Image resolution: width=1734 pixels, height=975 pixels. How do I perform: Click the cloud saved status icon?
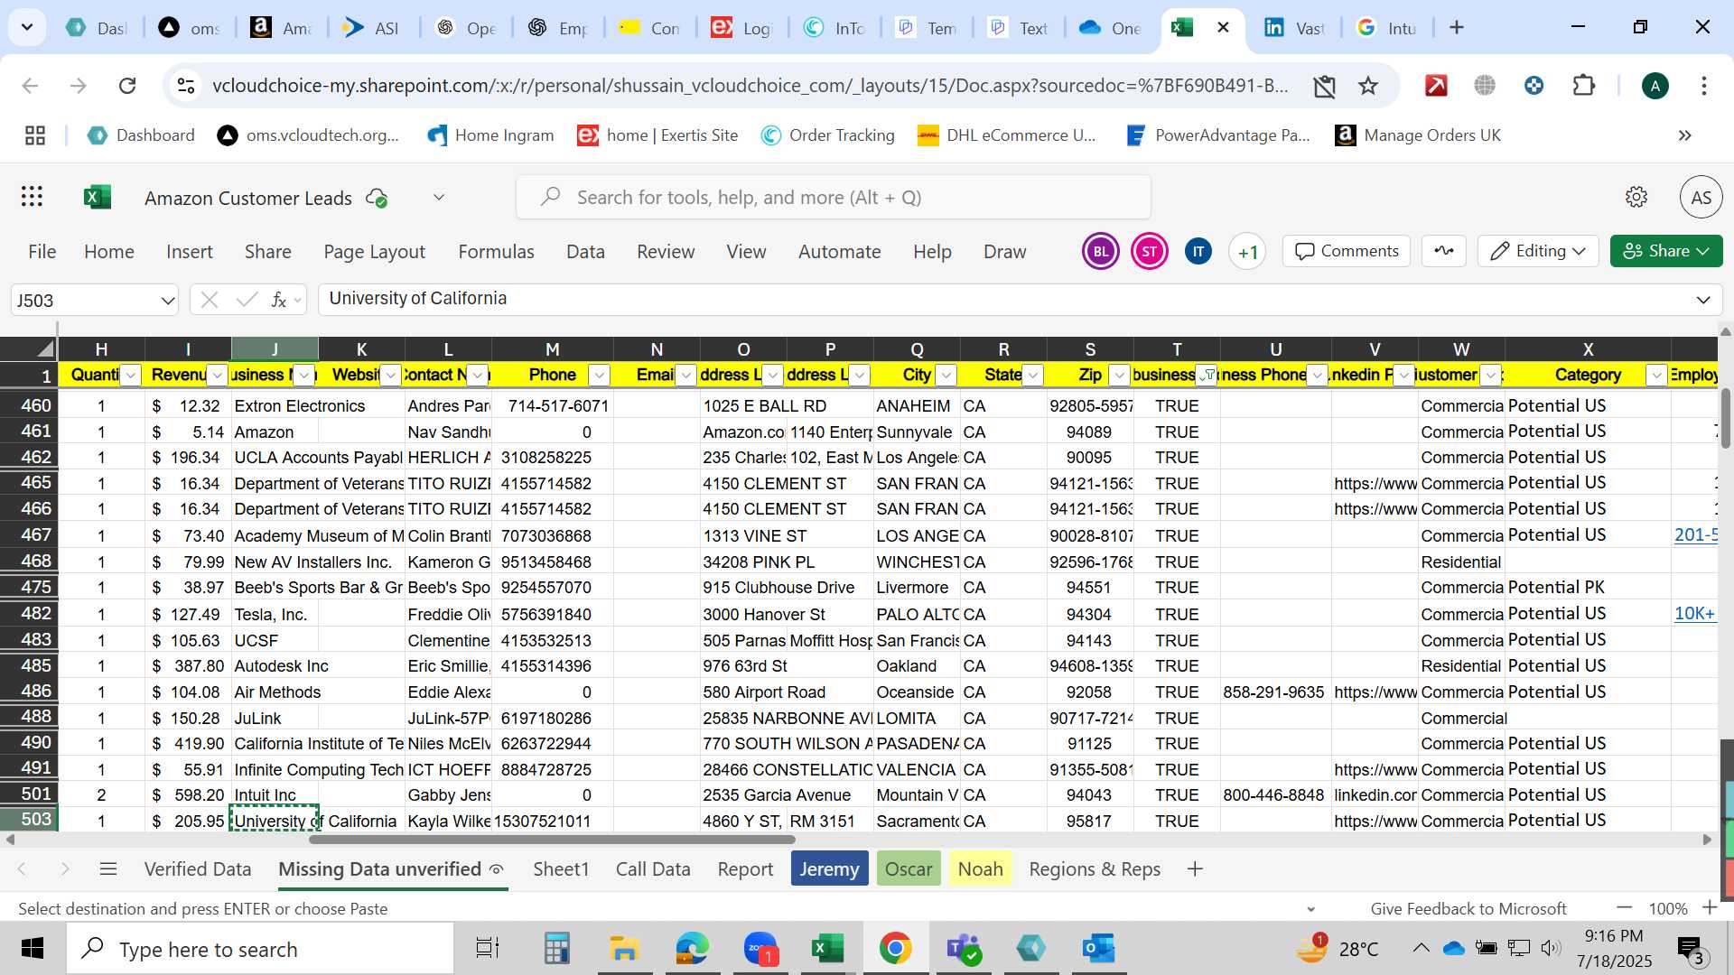(x=377, y=198)
